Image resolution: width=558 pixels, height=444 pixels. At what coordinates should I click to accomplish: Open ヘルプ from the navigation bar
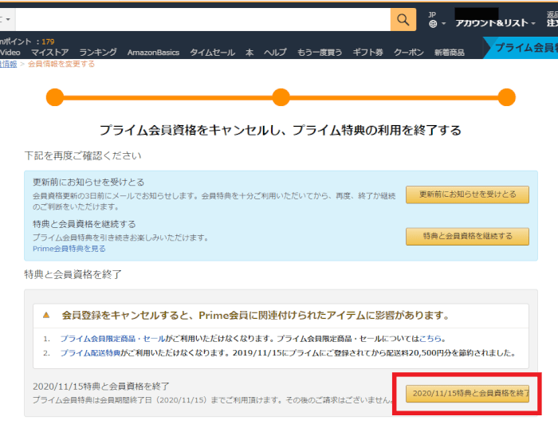pyautogui.click(x=275, y=53)
